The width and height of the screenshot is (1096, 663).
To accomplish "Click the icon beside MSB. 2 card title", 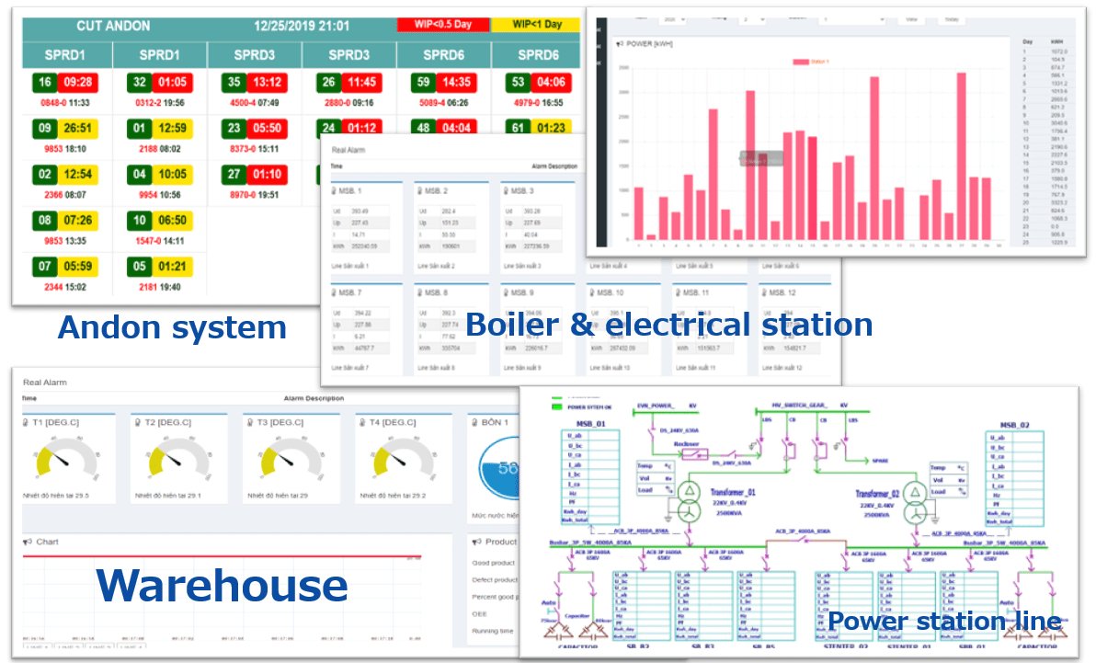I will (x=420, y=191).
